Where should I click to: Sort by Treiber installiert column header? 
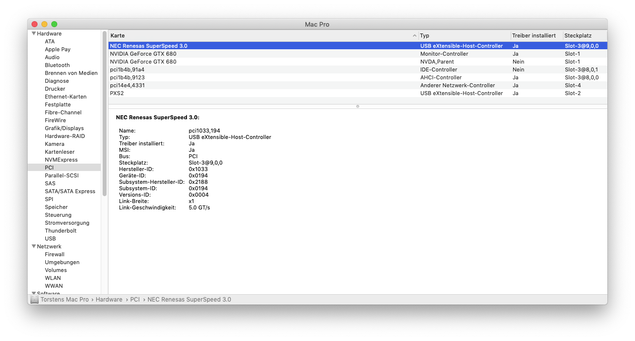(x=537, y=36)
